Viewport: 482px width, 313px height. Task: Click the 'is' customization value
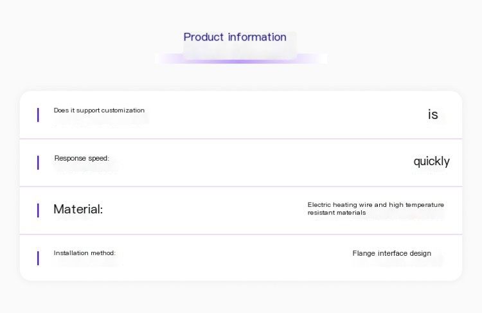click(433, 114)
